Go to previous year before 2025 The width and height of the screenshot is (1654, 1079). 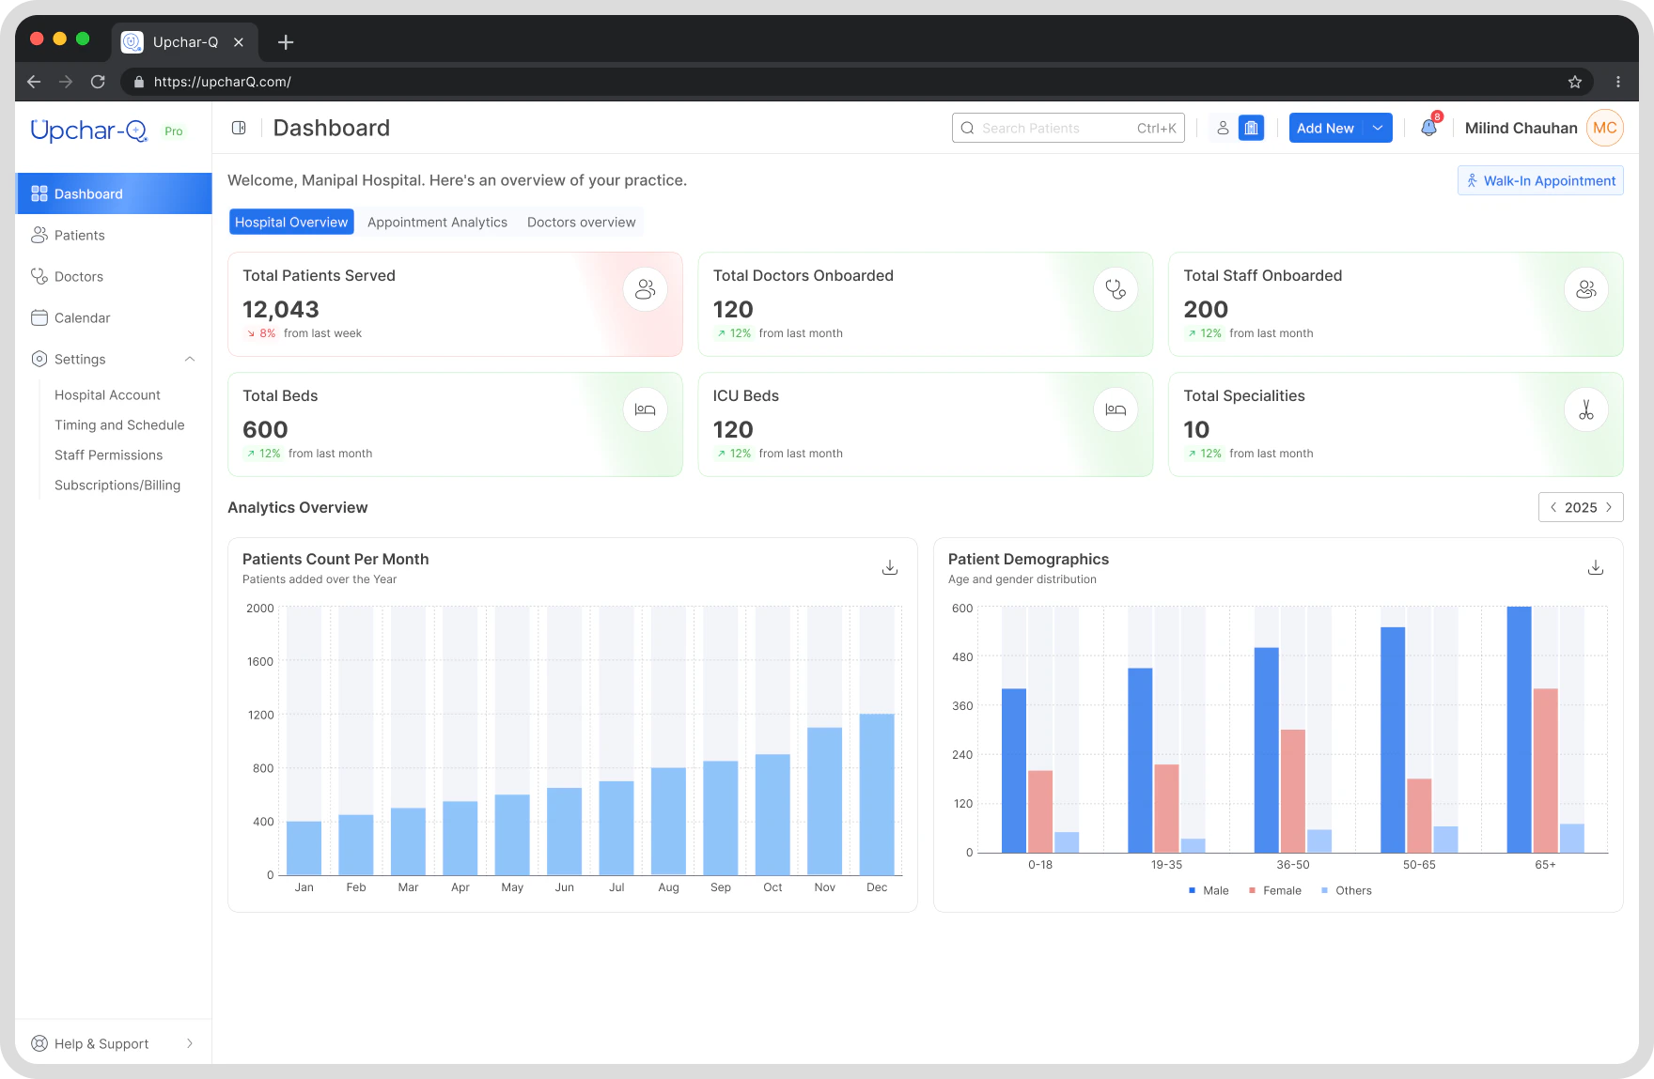pyautogui.click(x=1553, y=507)
